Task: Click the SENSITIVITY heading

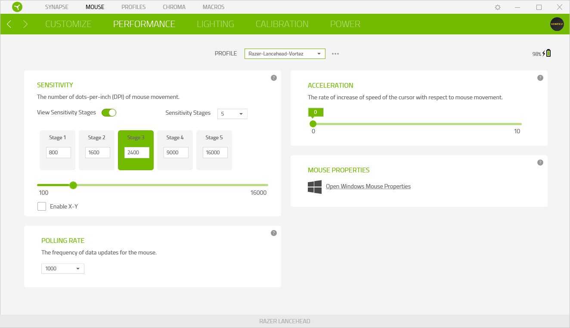Action: [x=55, y=85]
